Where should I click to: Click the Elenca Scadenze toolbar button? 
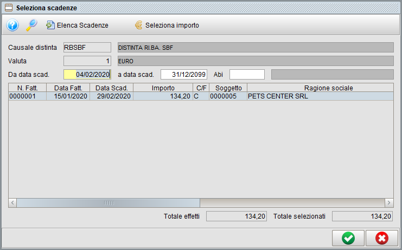77,25
